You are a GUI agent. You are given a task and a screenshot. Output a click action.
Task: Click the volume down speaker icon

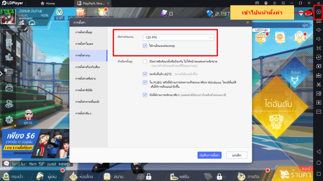coord(319,39)
